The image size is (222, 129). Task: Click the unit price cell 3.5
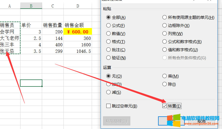tap(31, 51)
